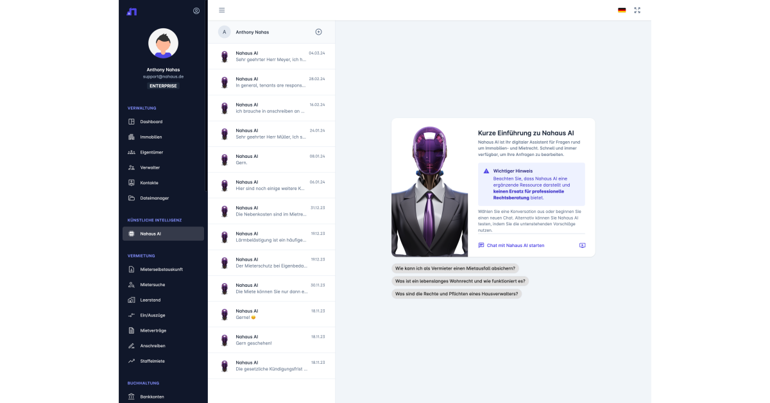Open chat 'Hier sind noch einige weitere K...'

271,185
